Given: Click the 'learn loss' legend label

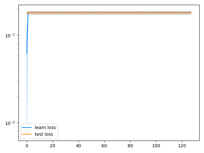Looking at the screenshot, I should (45, 127).
